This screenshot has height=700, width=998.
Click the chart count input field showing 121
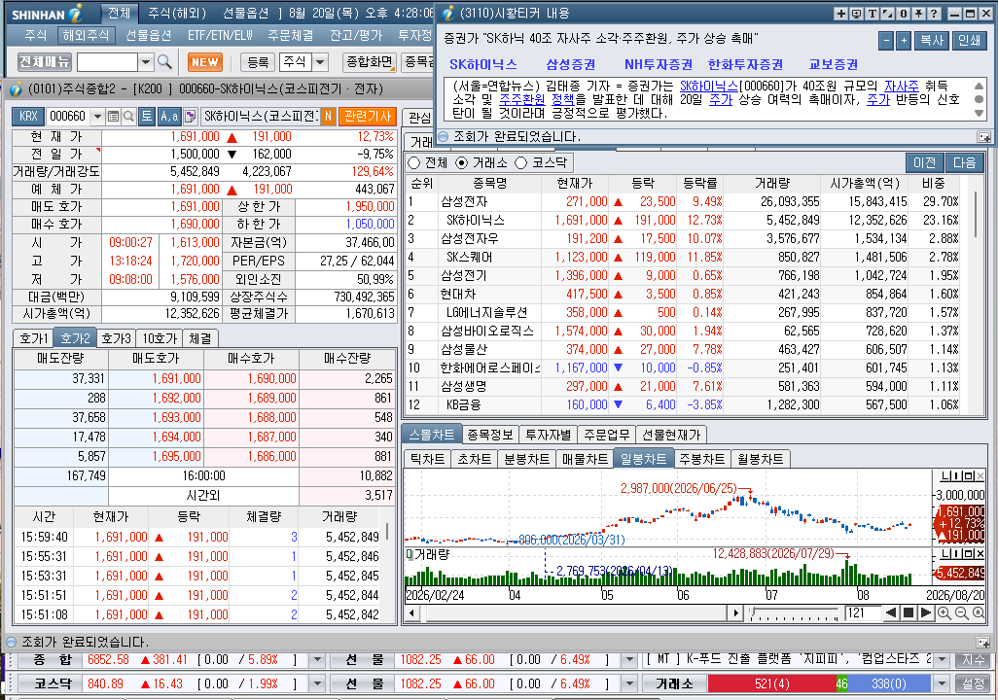863,612
